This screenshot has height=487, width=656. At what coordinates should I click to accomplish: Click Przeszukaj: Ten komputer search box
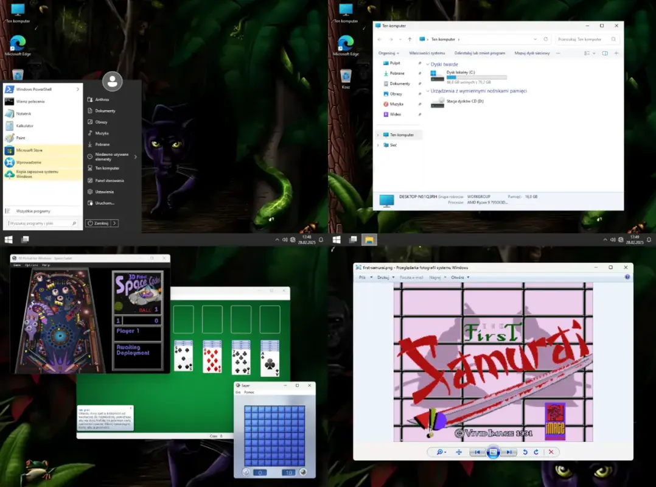click(x=587, y=40)
